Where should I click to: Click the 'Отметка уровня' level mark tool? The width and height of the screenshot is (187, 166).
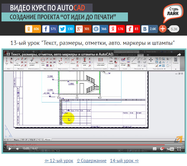point(32,62)
